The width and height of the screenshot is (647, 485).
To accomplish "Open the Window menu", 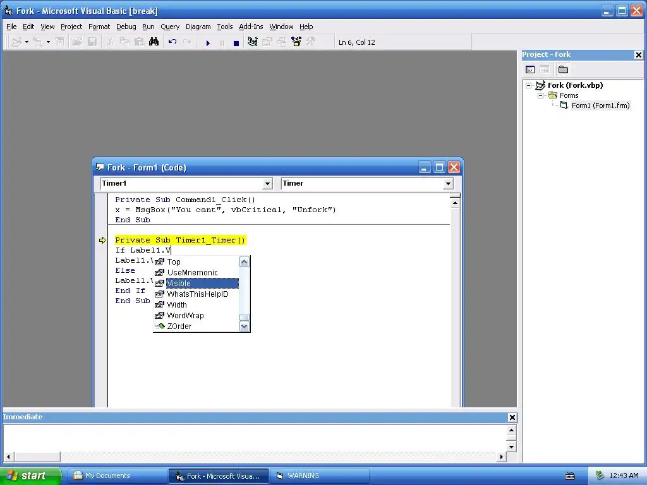I will [281, 27].
